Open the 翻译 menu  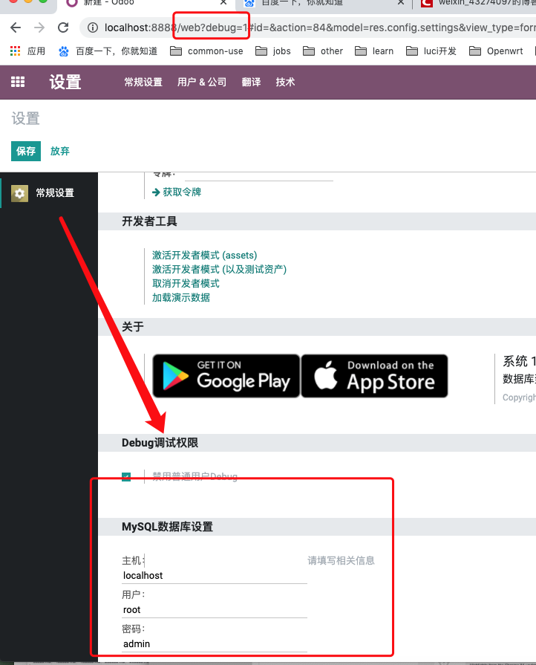click(251, 82)
